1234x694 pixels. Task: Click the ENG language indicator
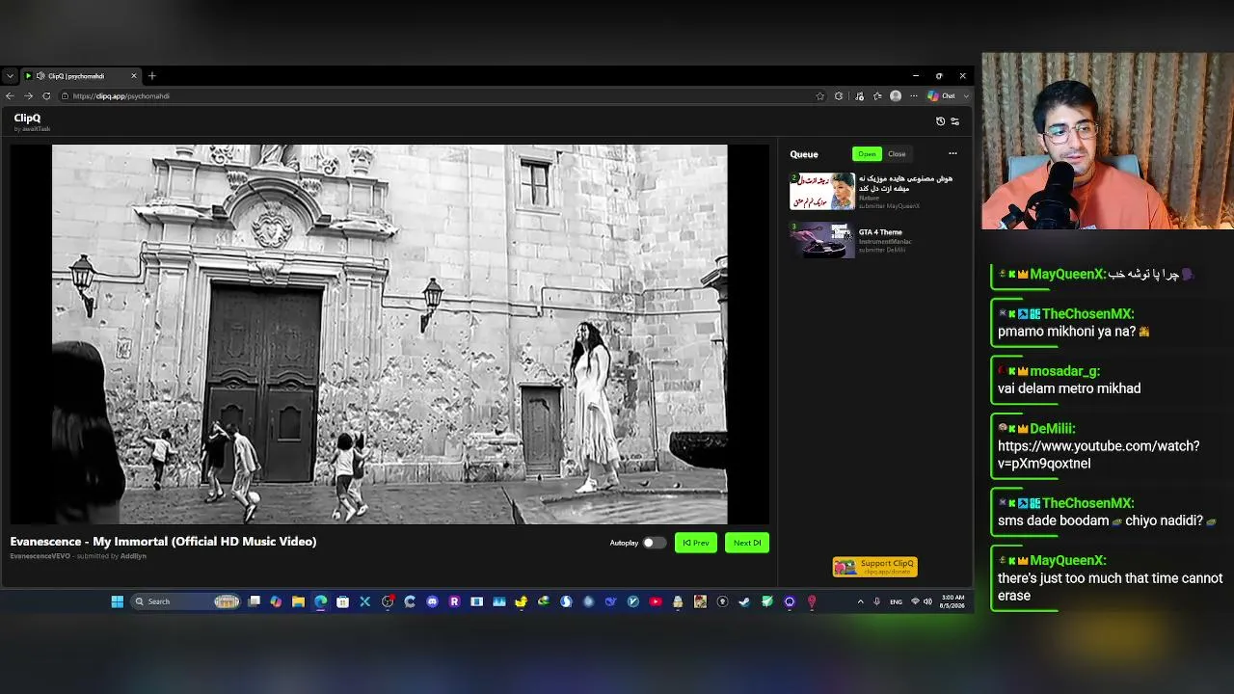click(x=896, y=601)
